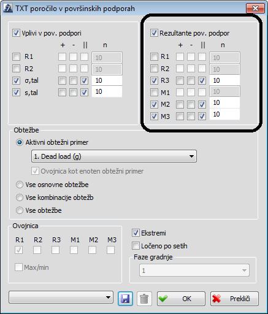This screenshot has width=268, height=314.
Task: Enable Ločeno po setih checkbox
Action: click(136, 246)
